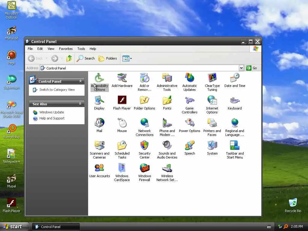Image resolution: width=308 pixels, height=231 pixels.
Task: Select Regional and Language options icon
Action: [x=235, y=127]
